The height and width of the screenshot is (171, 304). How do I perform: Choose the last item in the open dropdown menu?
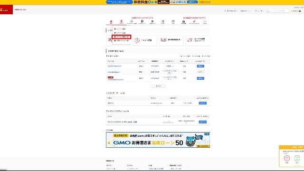pyautogui.click(x=122, y=41)
